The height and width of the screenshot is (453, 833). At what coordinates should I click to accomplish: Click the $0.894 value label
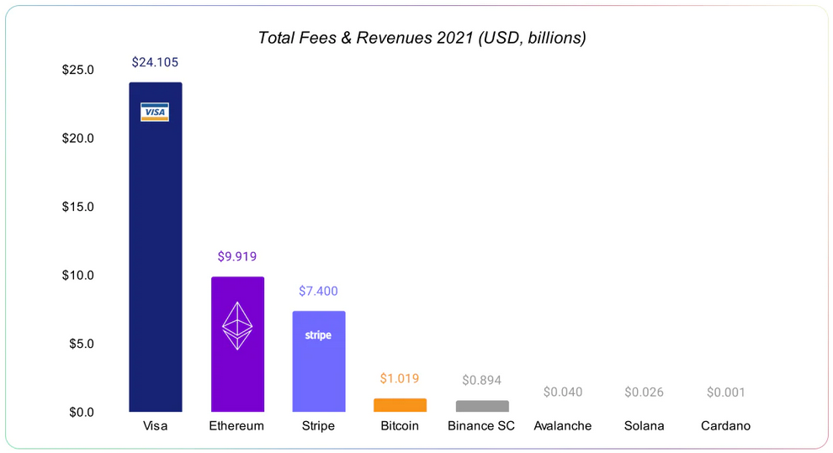481,381
